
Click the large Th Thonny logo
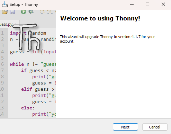[x=27, y=37]
